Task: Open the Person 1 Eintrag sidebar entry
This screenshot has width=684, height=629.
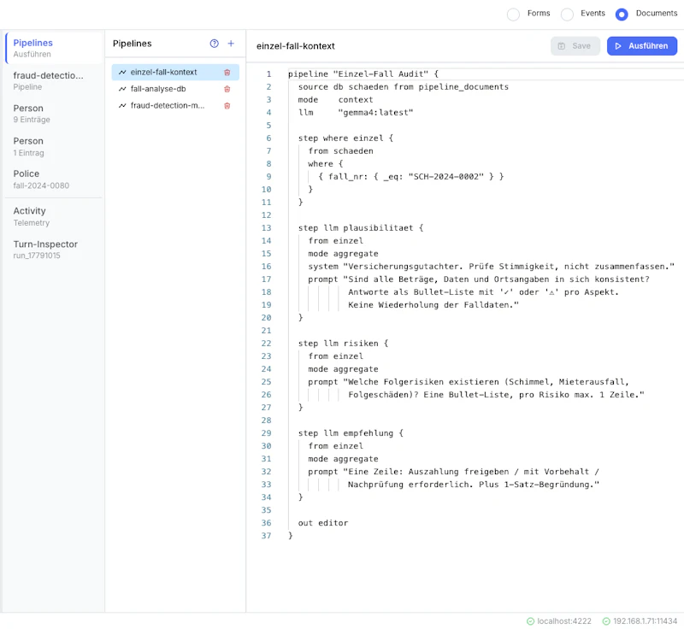Action: click(x=54, y=146)
